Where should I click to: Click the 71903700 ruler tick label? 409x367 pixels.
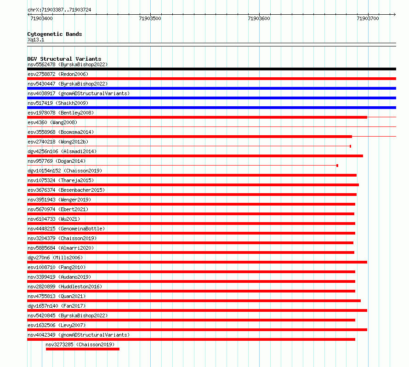tap(368, 18)
